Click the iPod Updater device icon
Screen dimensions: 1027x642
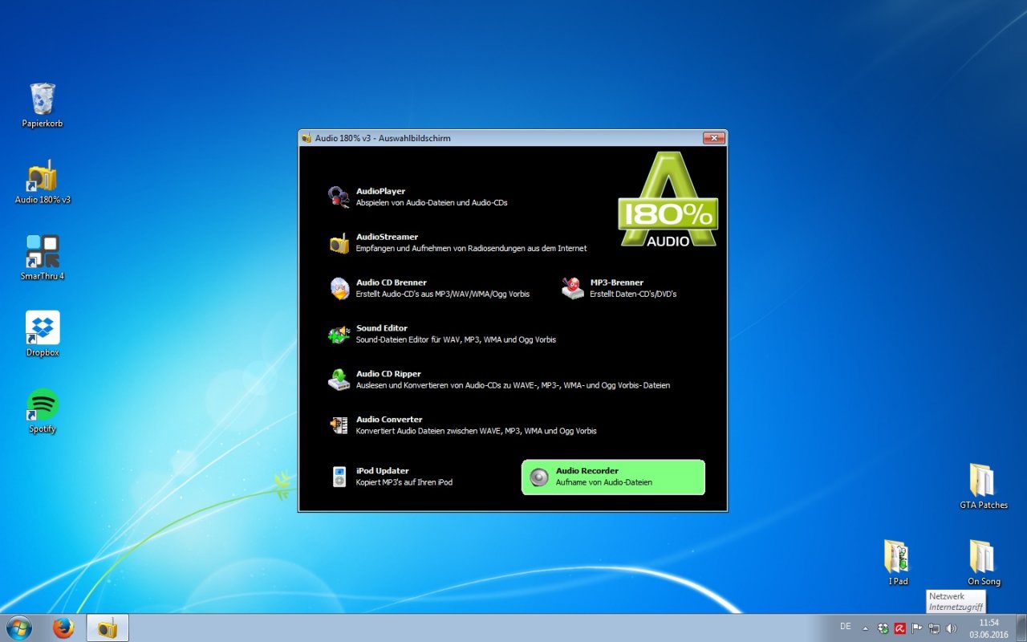click(x=339, y=477)
